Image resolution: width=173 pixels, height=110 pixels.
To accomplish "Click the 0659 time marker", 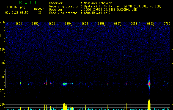I will [150, 24].
